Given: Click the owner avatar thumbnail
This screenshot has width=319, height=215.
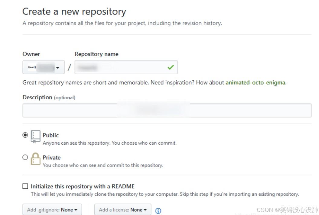Looking at the screenshot, I should 32,67.
